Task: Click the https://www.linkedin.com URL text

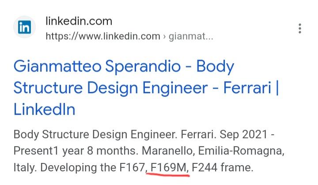Action: (x=103, y=36)
